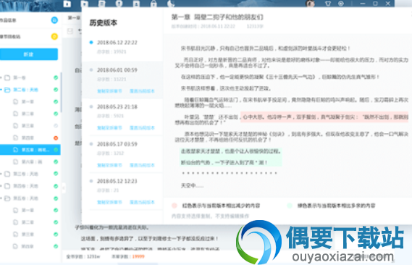Click the blue icon beside 作品信息
This screenshot has width=412, height=265.
point(54,20)
